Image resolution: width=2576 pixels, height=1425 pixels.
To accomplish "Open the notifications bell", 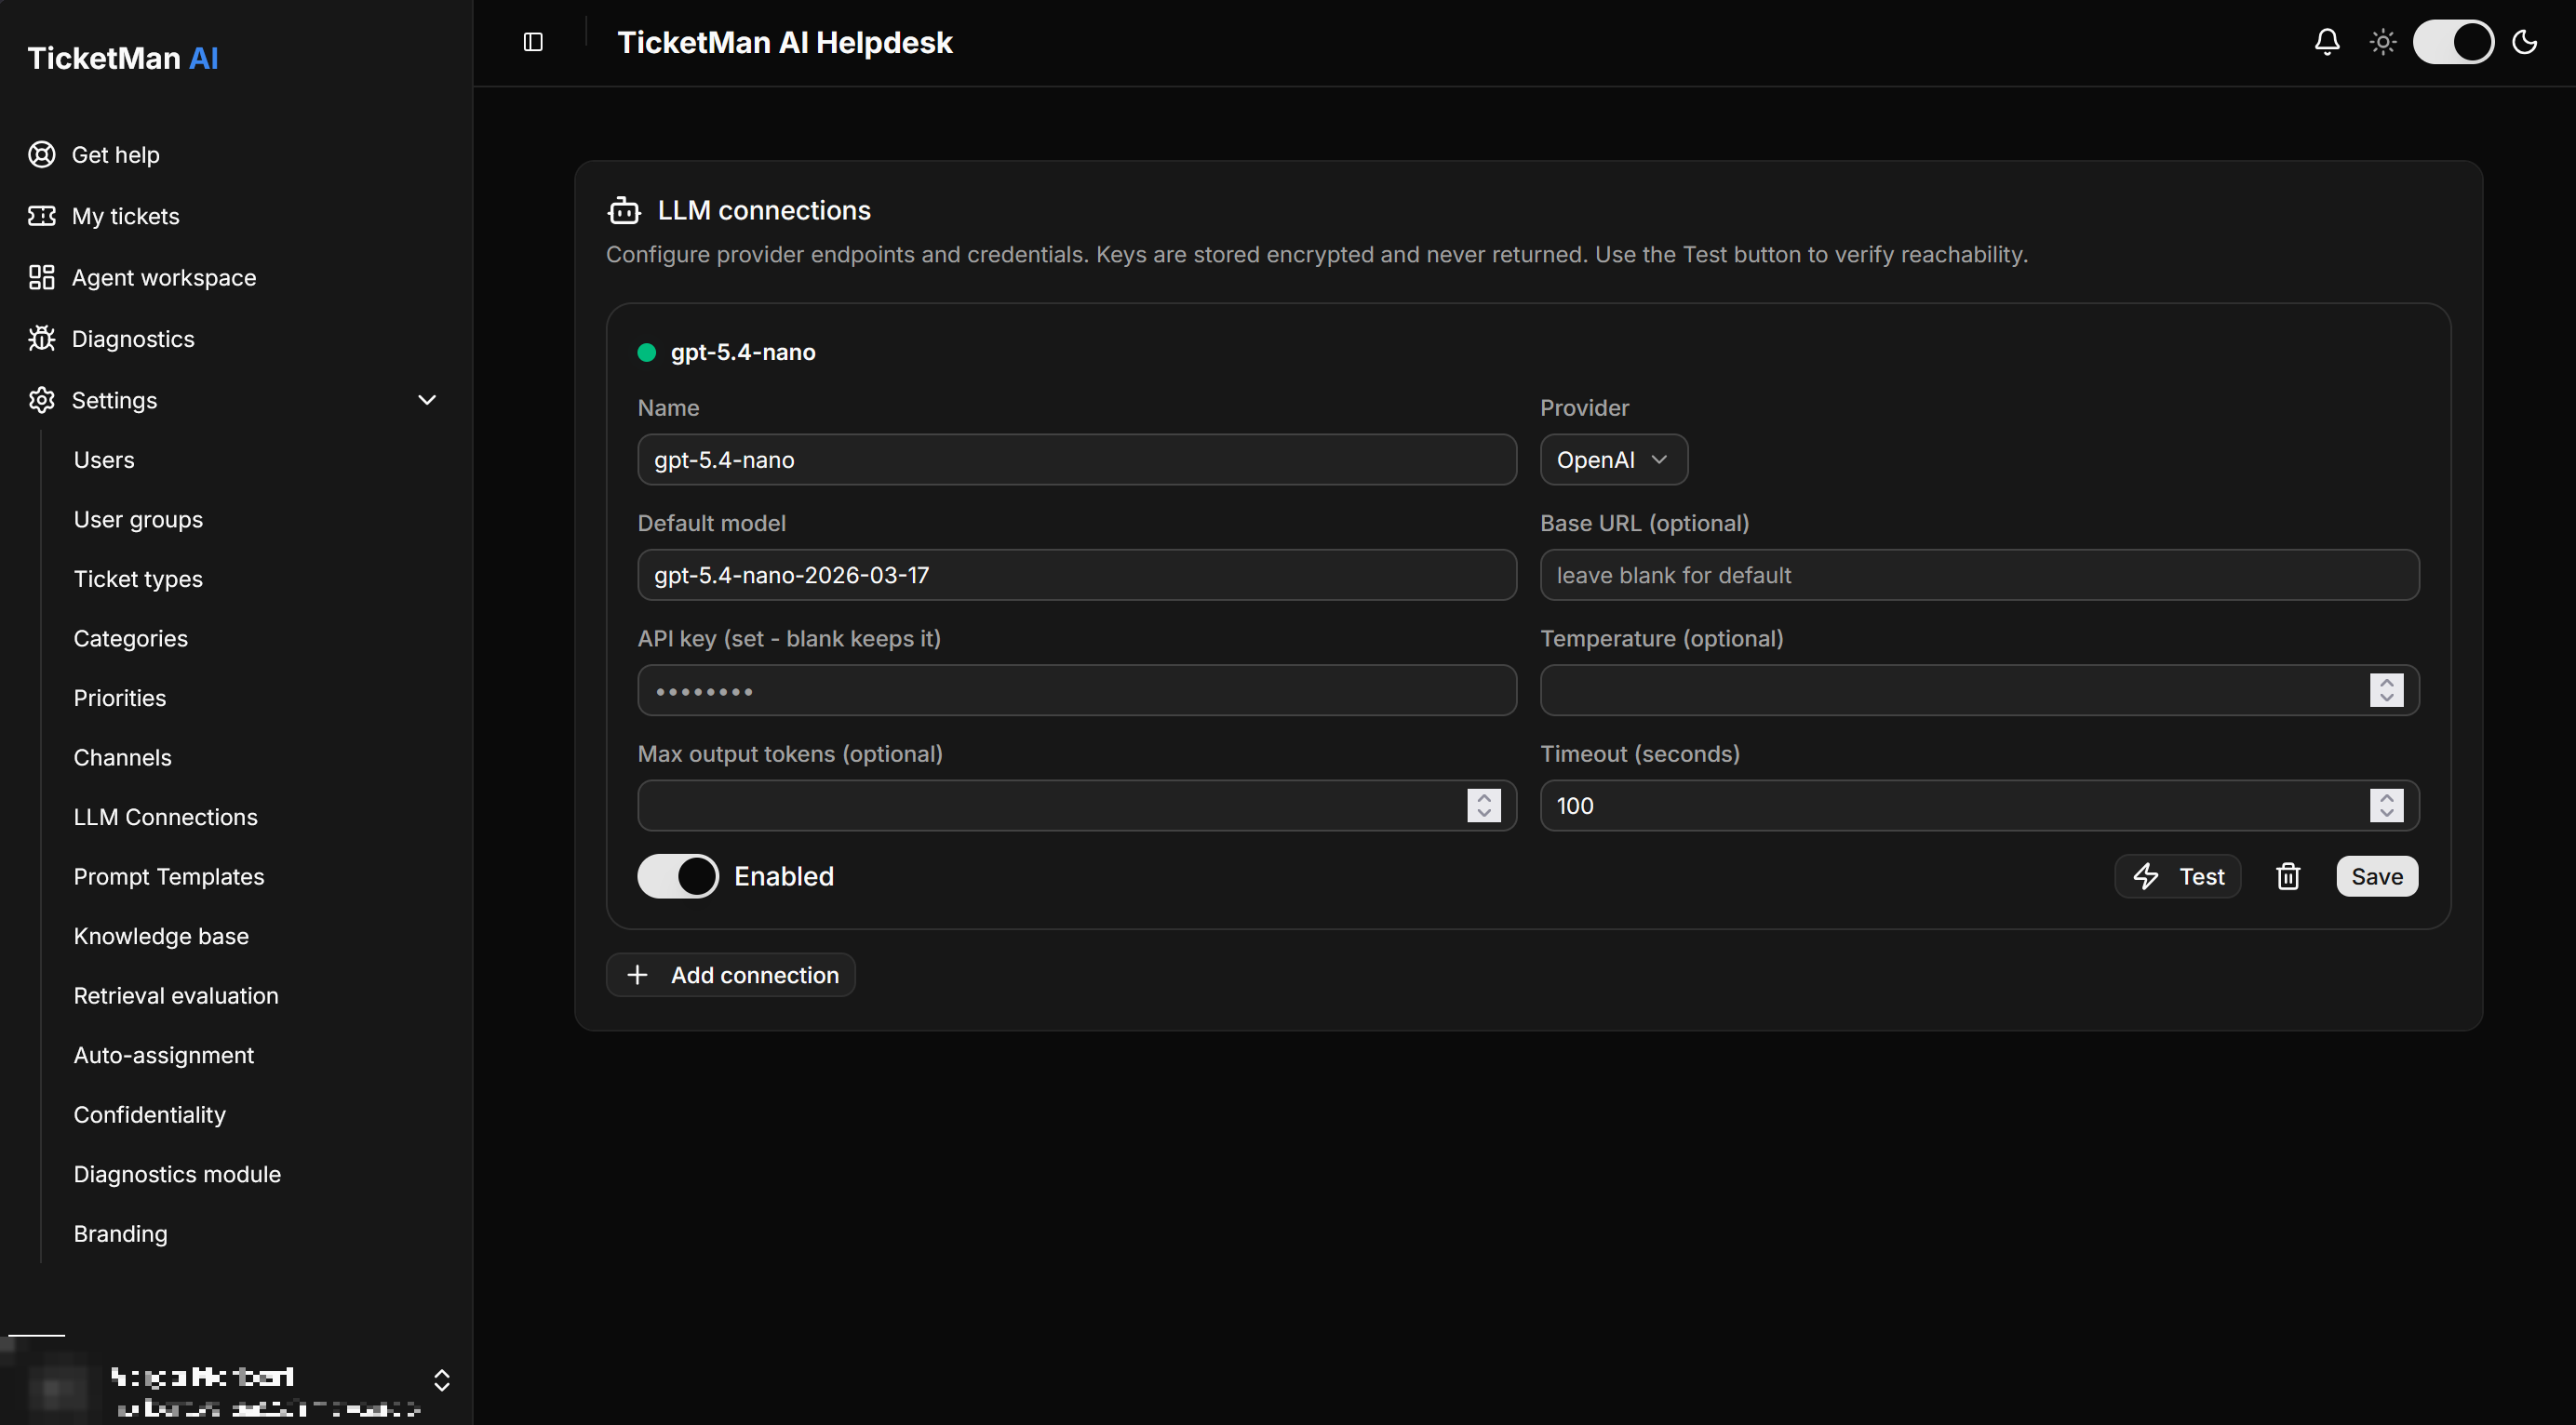I will click(2327, 42).
